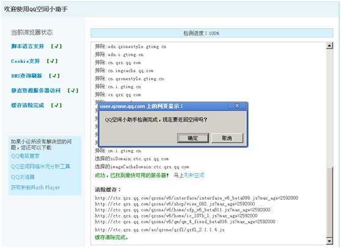
Task: Open the 刷新空间 link
Action: 194,175
